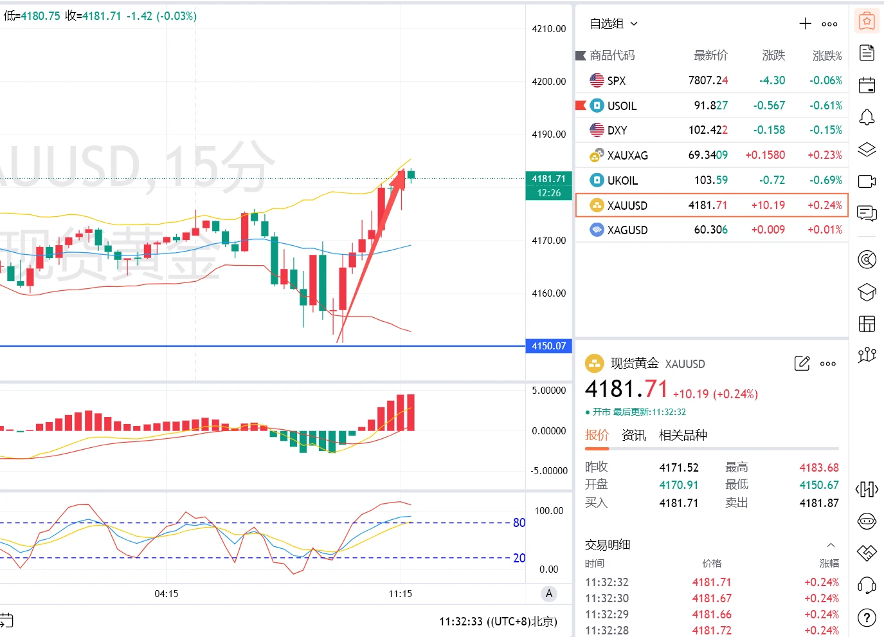Open the video camera sidebar icon

(x=867, y=181)
